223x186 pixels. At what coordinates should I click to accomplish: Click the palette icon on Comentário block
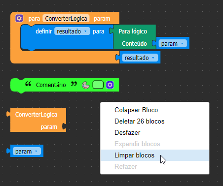86,85
